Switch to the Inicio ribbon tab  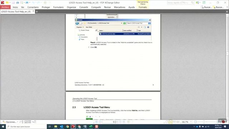point(15,7)
